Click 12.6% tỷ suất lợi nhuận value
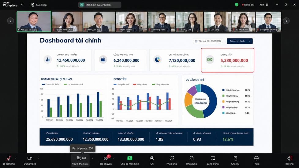Viewport: 299px width, 168px height. (x=228, y=139)
